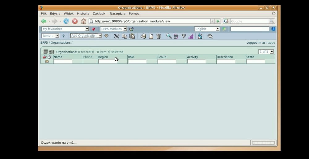This screenshot has height=159, width=309.
Task: Click the page loading progress bar
Action: point(263,143)
